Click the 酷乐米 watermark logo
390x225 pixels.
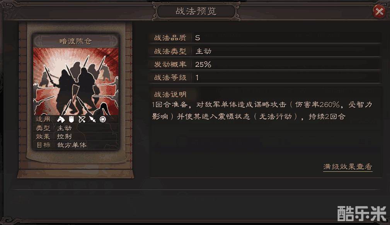(x=362, y=213)
